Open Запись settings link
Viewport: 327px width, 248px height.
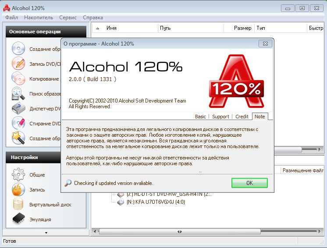pyautogui.click(x=37, y=190)
